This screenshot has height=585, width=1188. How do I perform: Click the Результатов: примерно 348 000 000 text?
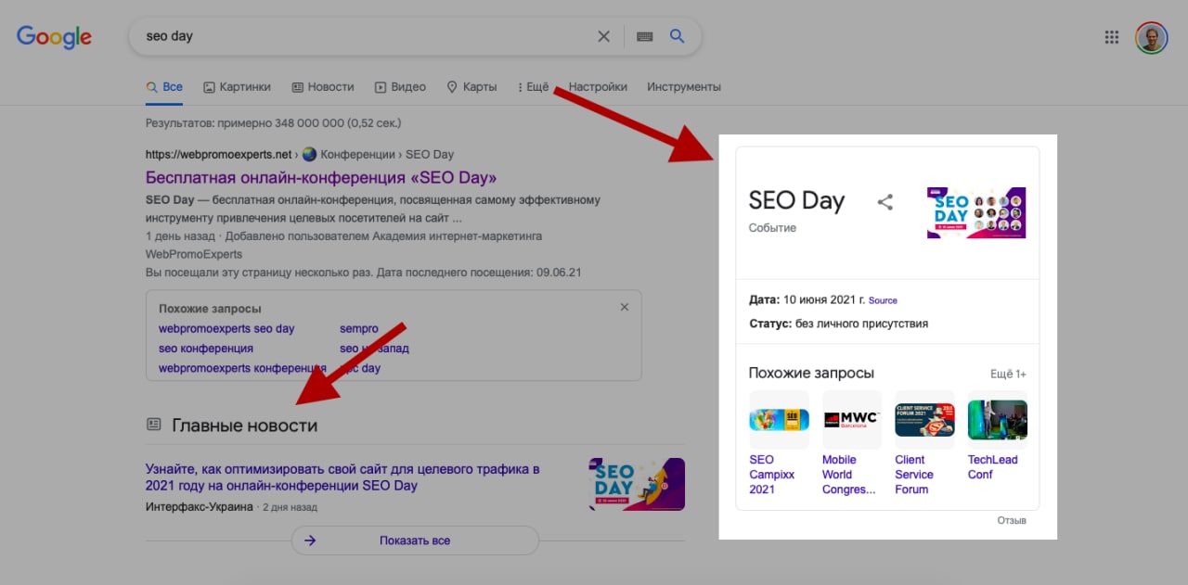(273, 122)
